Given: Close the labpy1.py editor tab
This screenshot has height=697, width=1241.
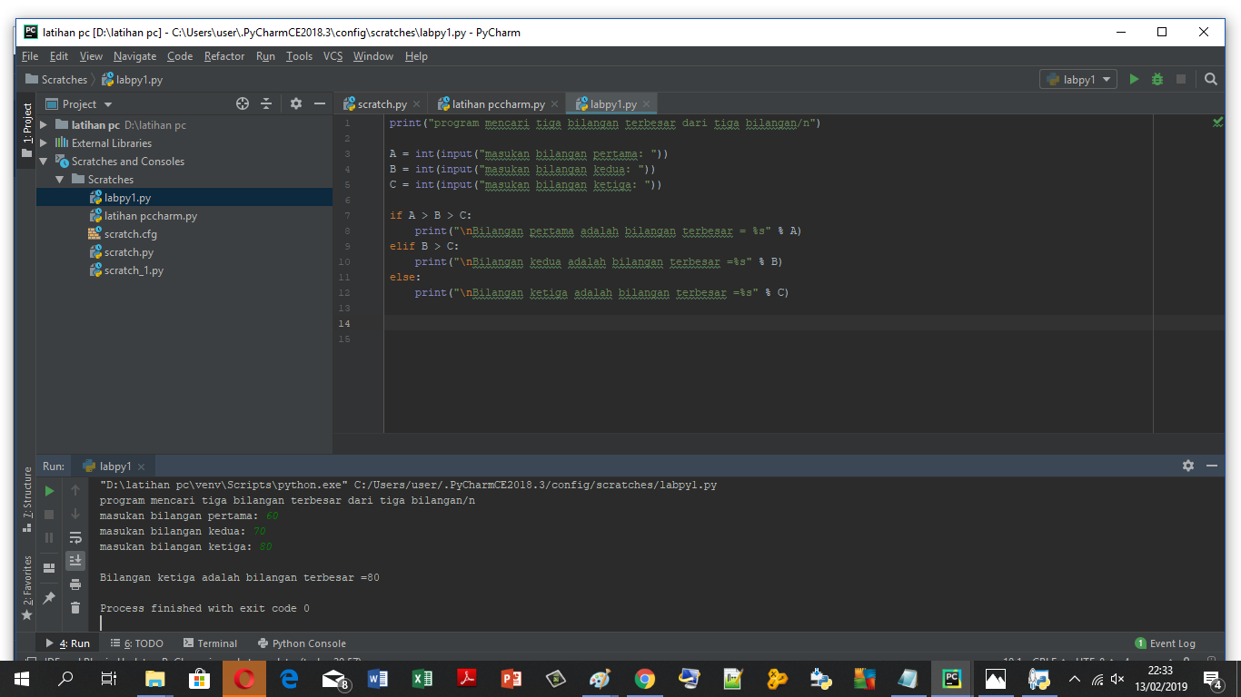Looking at the screenshot, I should 647,104.
